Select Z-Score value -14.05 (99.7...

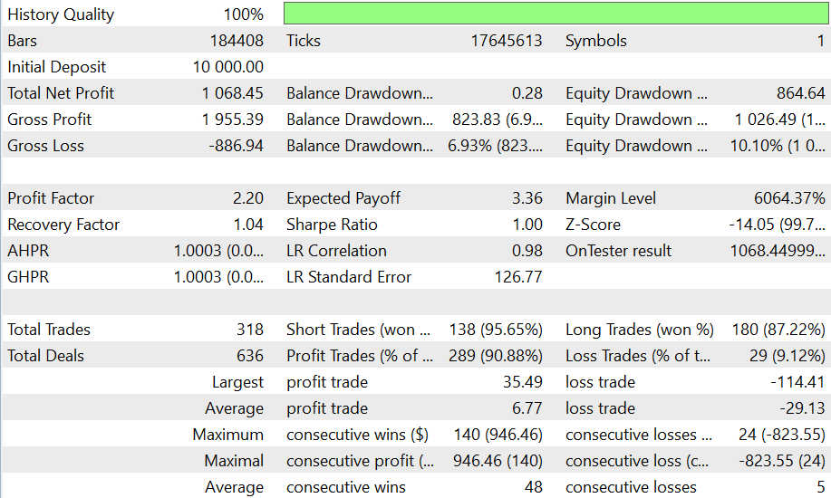pos(777,225)
